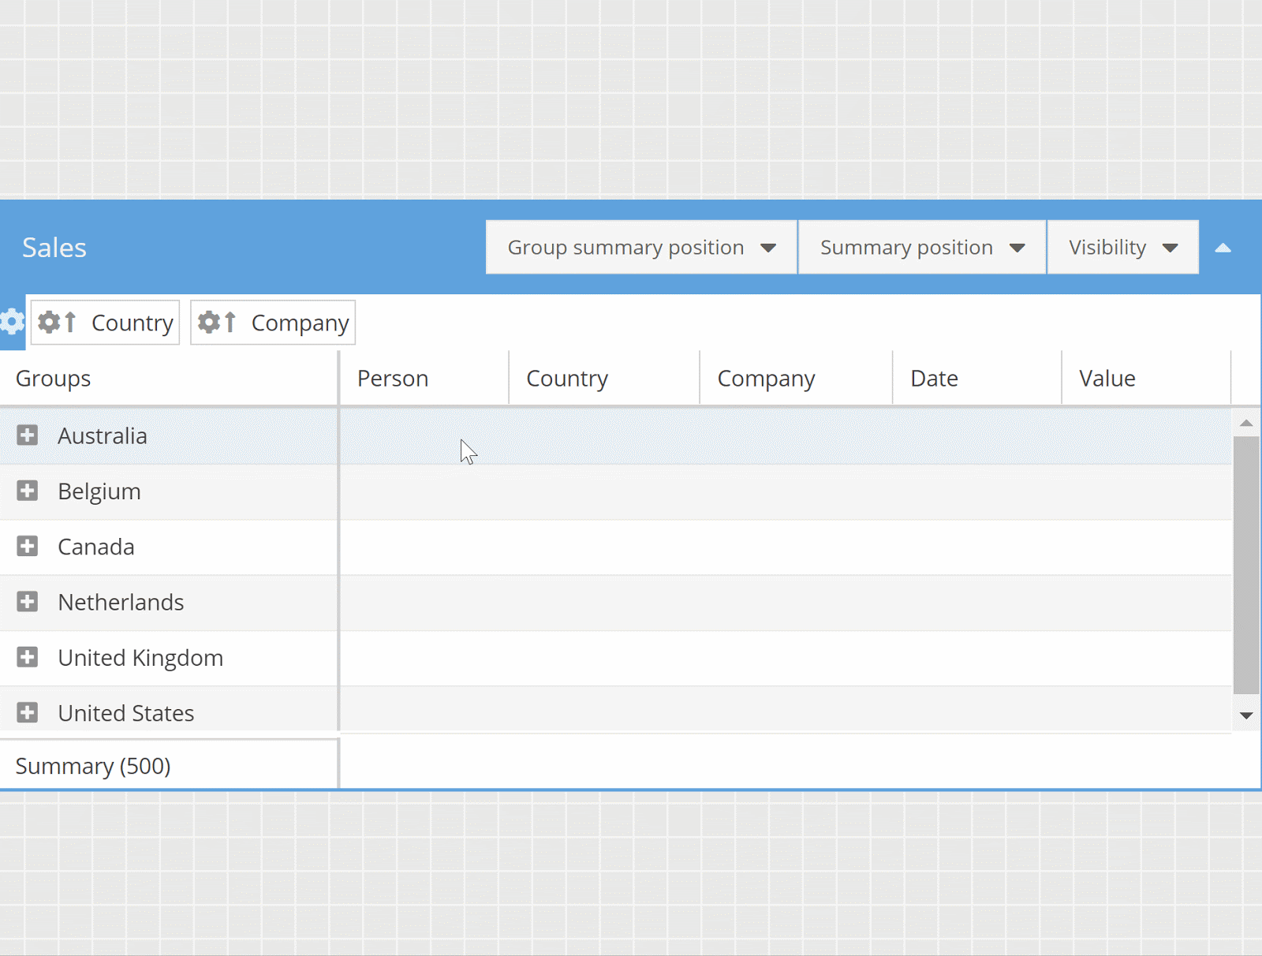Select the Australia row label
The image size is (1262, 956).
[103, 435]
